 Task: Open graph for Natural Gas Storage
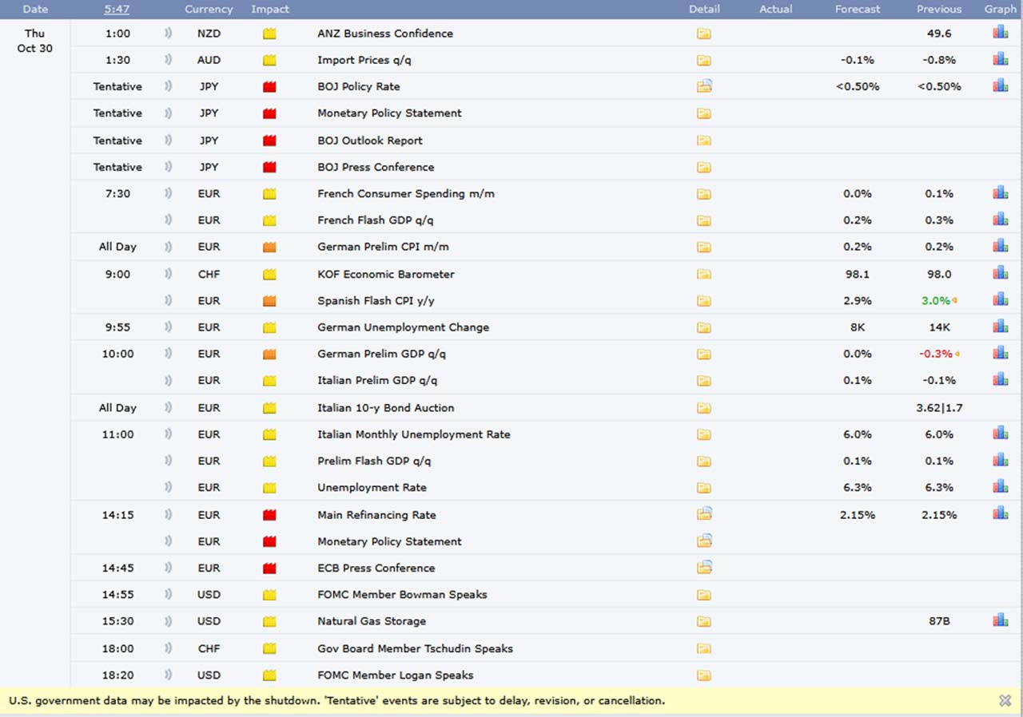click(1000, 620)
